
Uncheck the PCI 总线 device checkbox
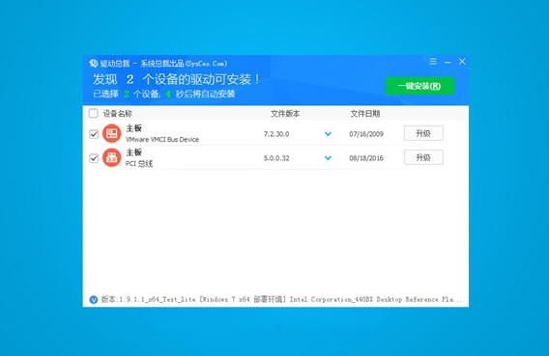(94, 158)
